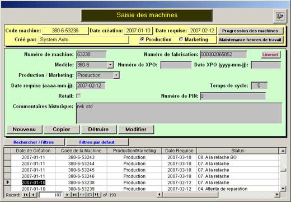Open the Production / Marketing dropdown arrow
The height and width of the screenshot is (202, 291).
(x=116, y=75)
